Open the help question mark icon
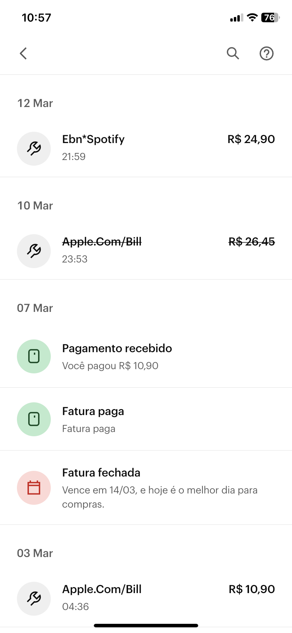 tap(267, 54)
